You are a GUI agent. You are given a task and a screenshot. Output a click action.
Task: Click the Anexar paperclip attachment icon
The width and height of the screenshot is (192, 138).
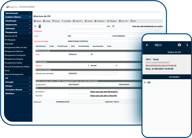coord(86,21)
